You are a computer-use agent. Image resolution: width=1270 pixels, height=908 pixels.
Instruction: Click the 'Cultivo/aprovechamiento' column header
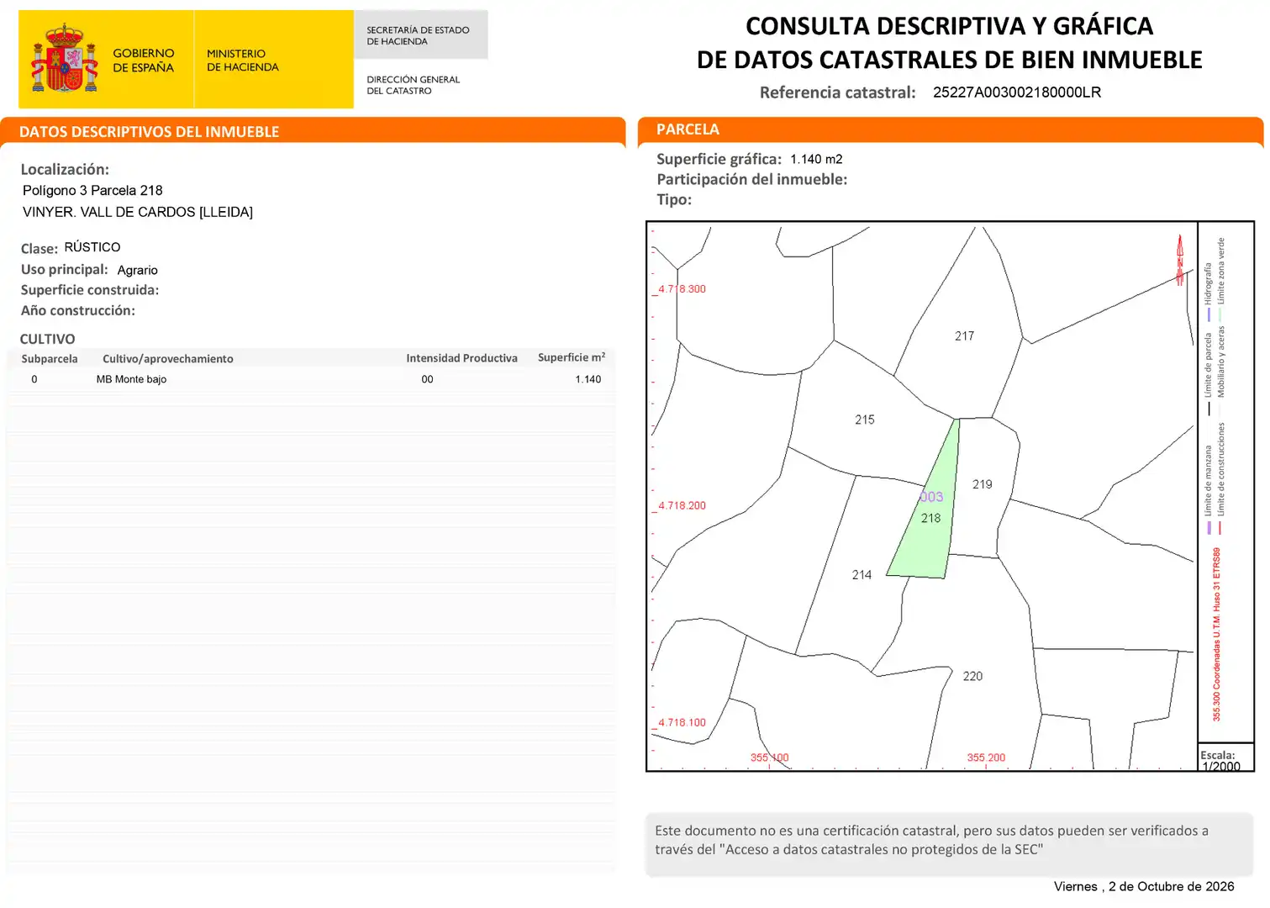[168, 359]
